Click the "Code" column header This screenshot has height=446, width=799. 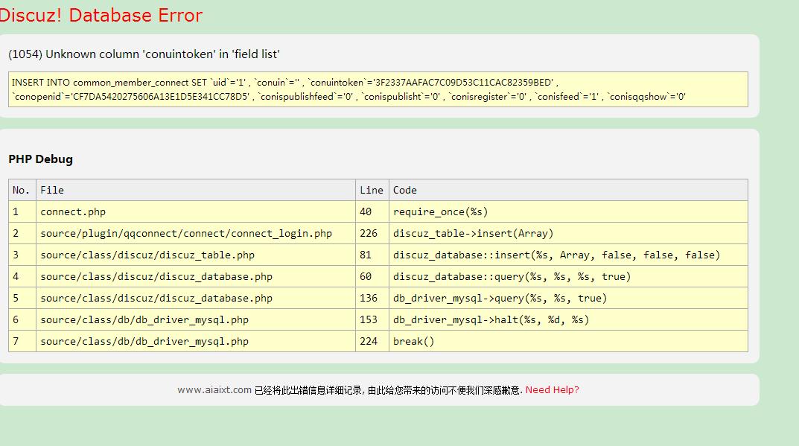pyautogui.click(x=405, y=190)
